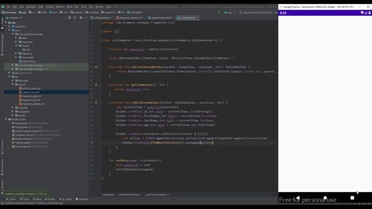Open the Refactor menu
This screenshot has height=209, width=372.
60,7
